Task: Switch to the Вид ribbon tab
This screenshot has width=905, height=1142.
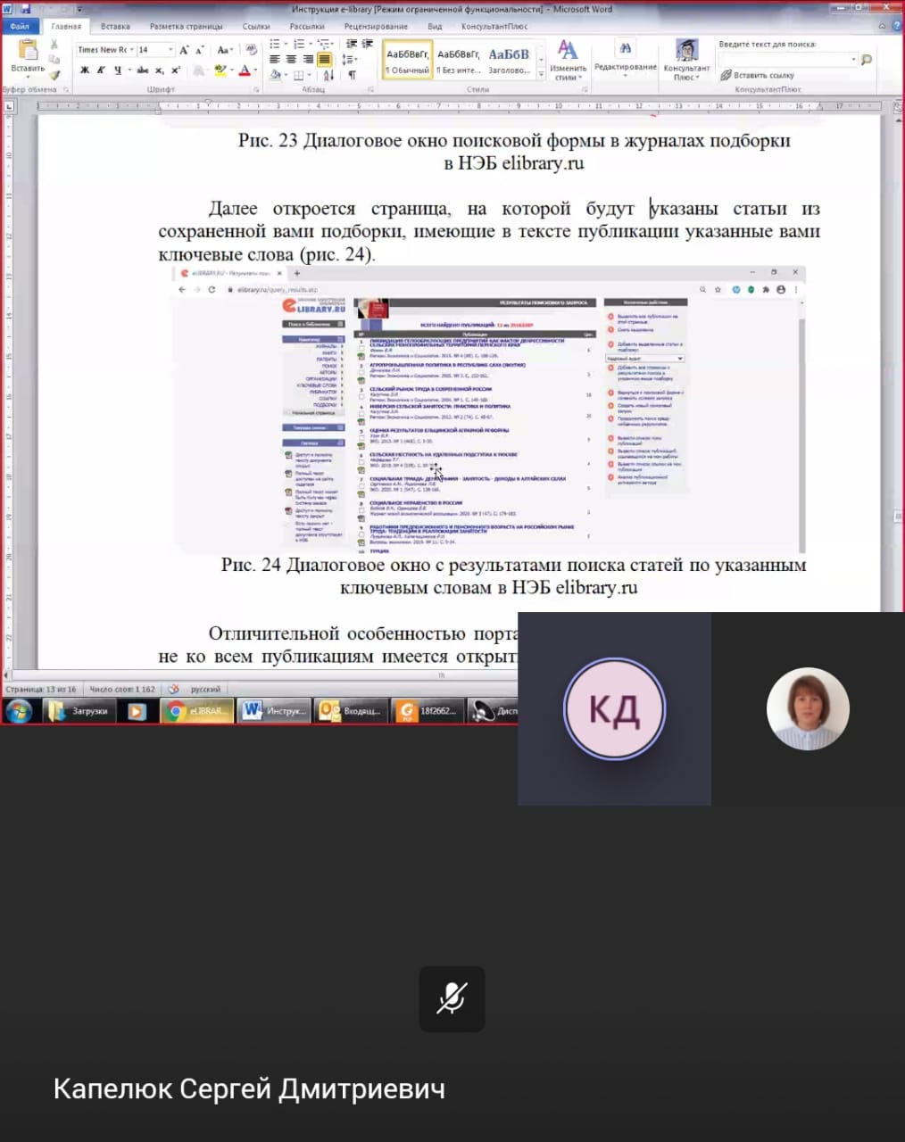Action: pyautogui.click(x=435, y=27)
